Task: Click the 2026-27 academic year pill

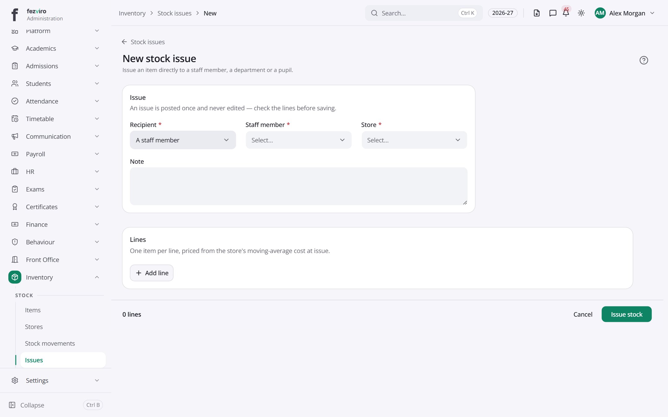Action: tap(503, 13)
